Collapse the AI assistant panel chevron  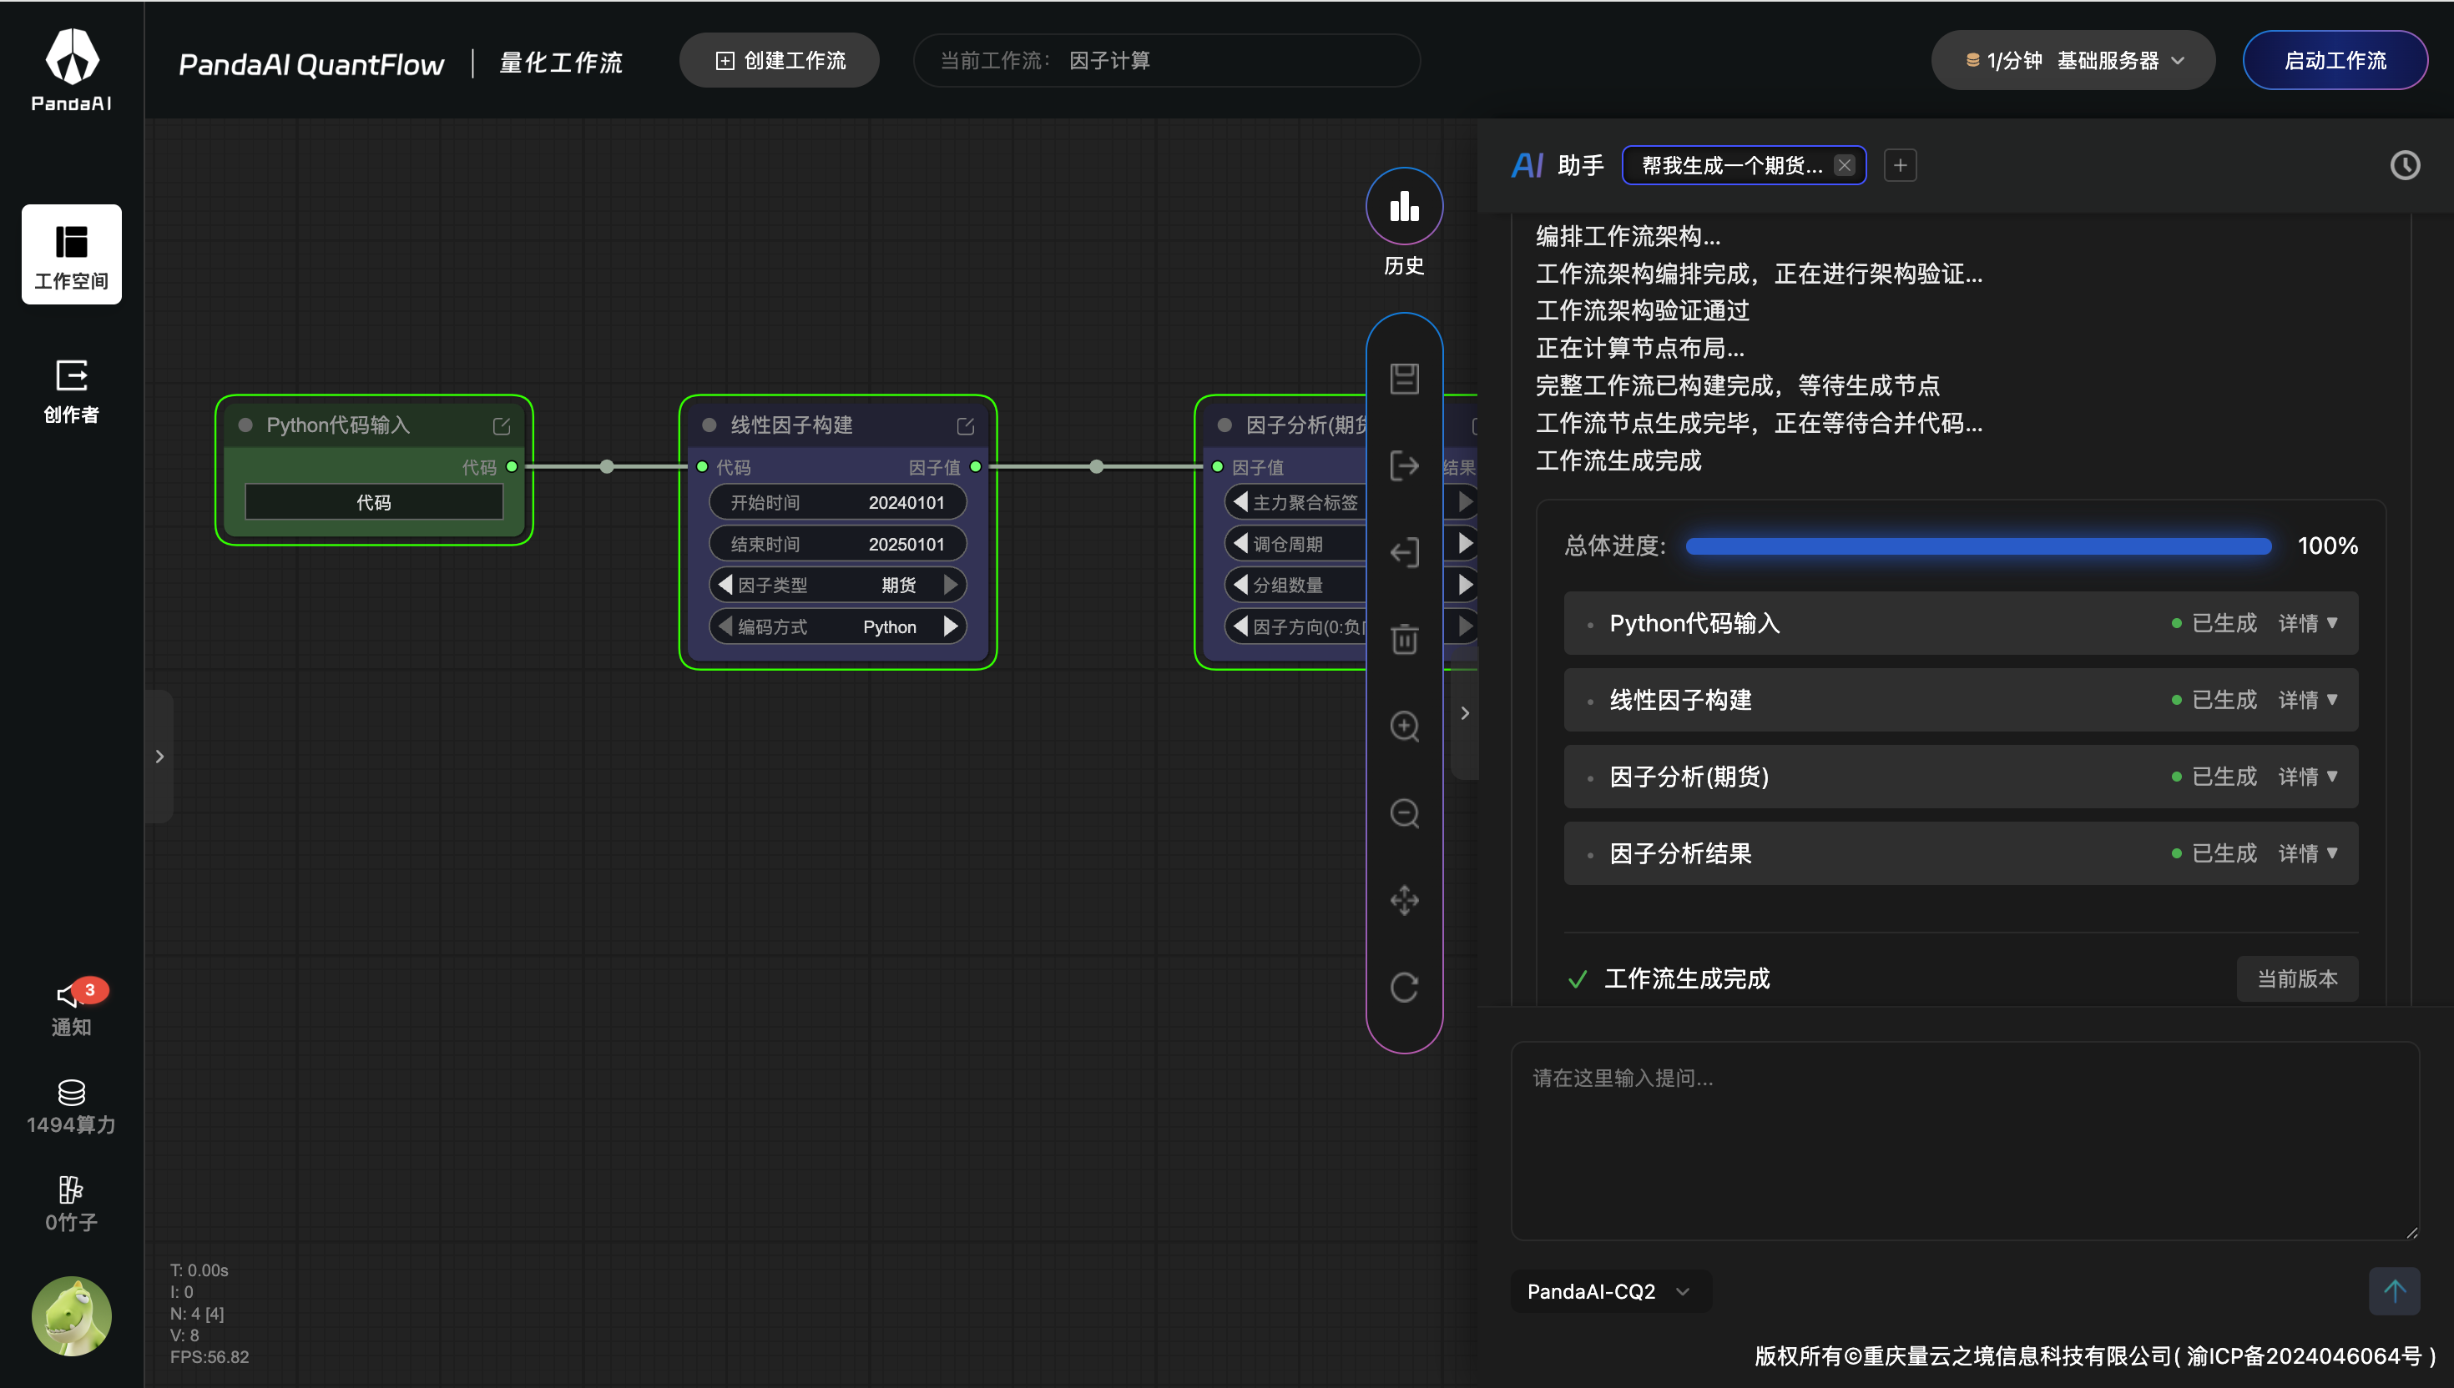(1465, 712)
